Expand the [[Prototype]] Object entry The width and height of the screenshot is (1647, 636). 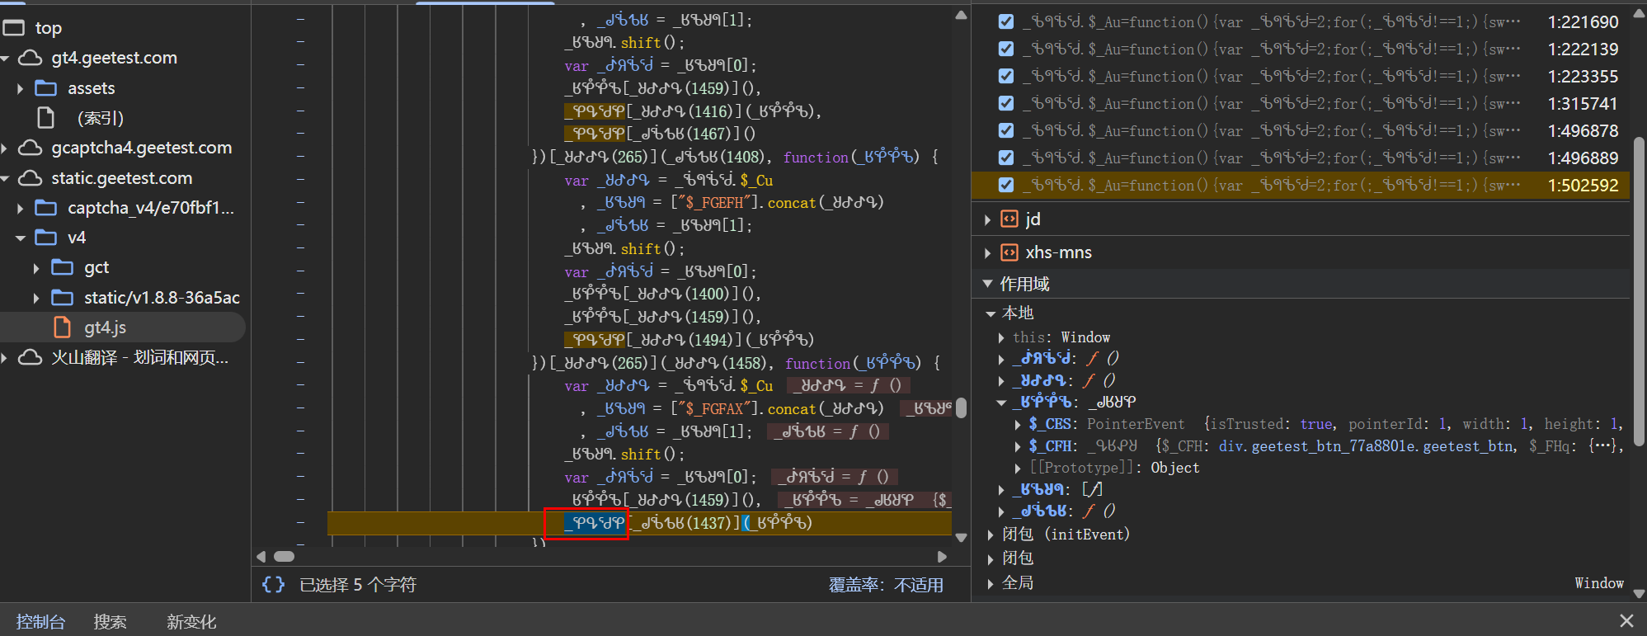(x=1018, y=468)
